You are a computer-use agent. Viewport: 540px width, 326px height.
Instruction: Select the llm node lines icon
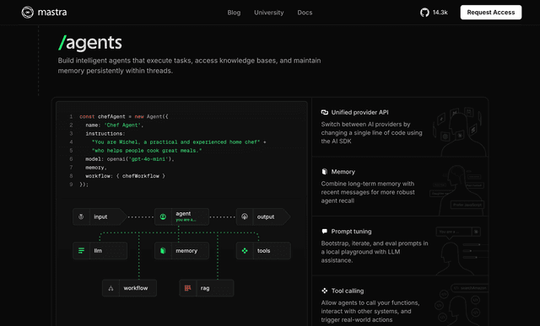point(81,251)
